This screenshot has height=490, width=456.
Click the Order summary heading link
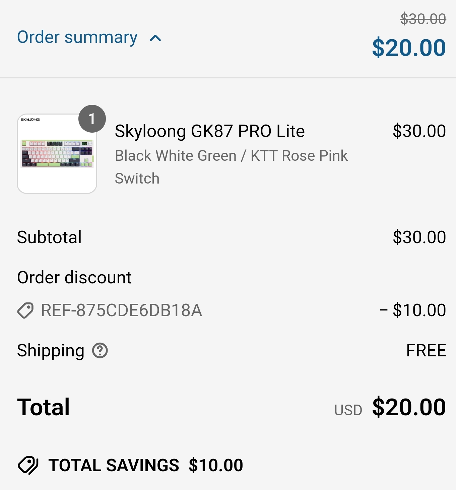point(77,37)
